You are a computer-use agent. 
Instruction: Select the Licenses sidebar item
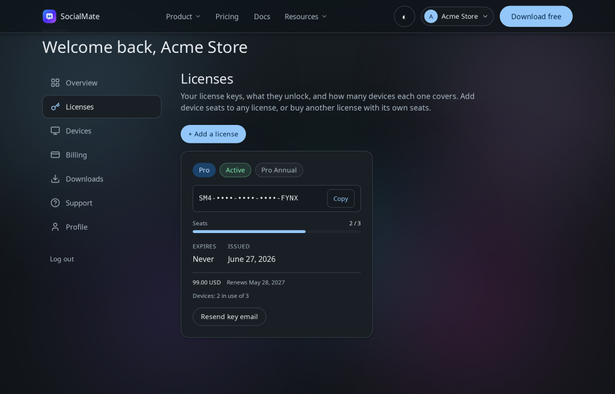[x=101, y=107]
